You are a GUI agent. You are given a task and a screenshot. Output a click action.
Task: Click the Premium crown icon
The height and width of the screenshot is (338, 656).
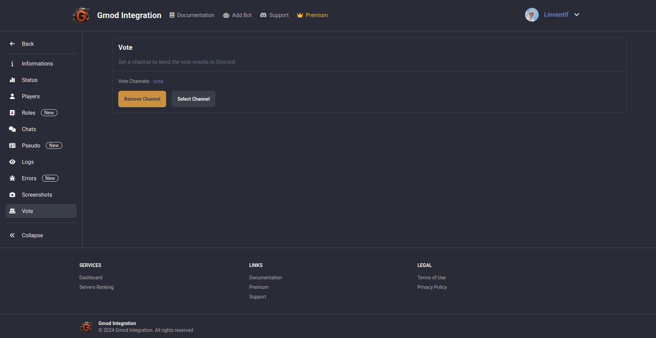coord(300,15)
